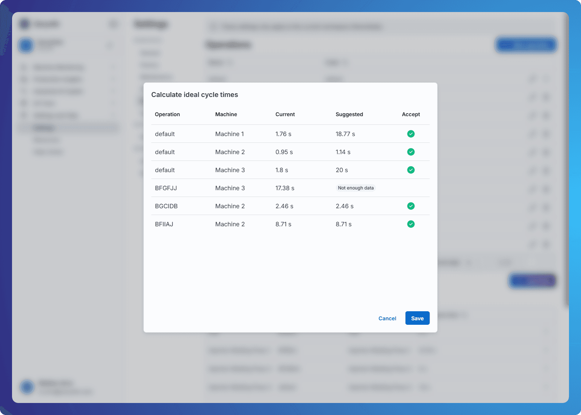This screenshot has height=415, width=581.
Task: Accept BGCIDB's suggested cycle time
Action: tap(411, 206)
